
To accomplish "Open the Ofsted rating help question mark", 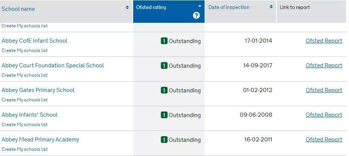I will pos(196,15).
